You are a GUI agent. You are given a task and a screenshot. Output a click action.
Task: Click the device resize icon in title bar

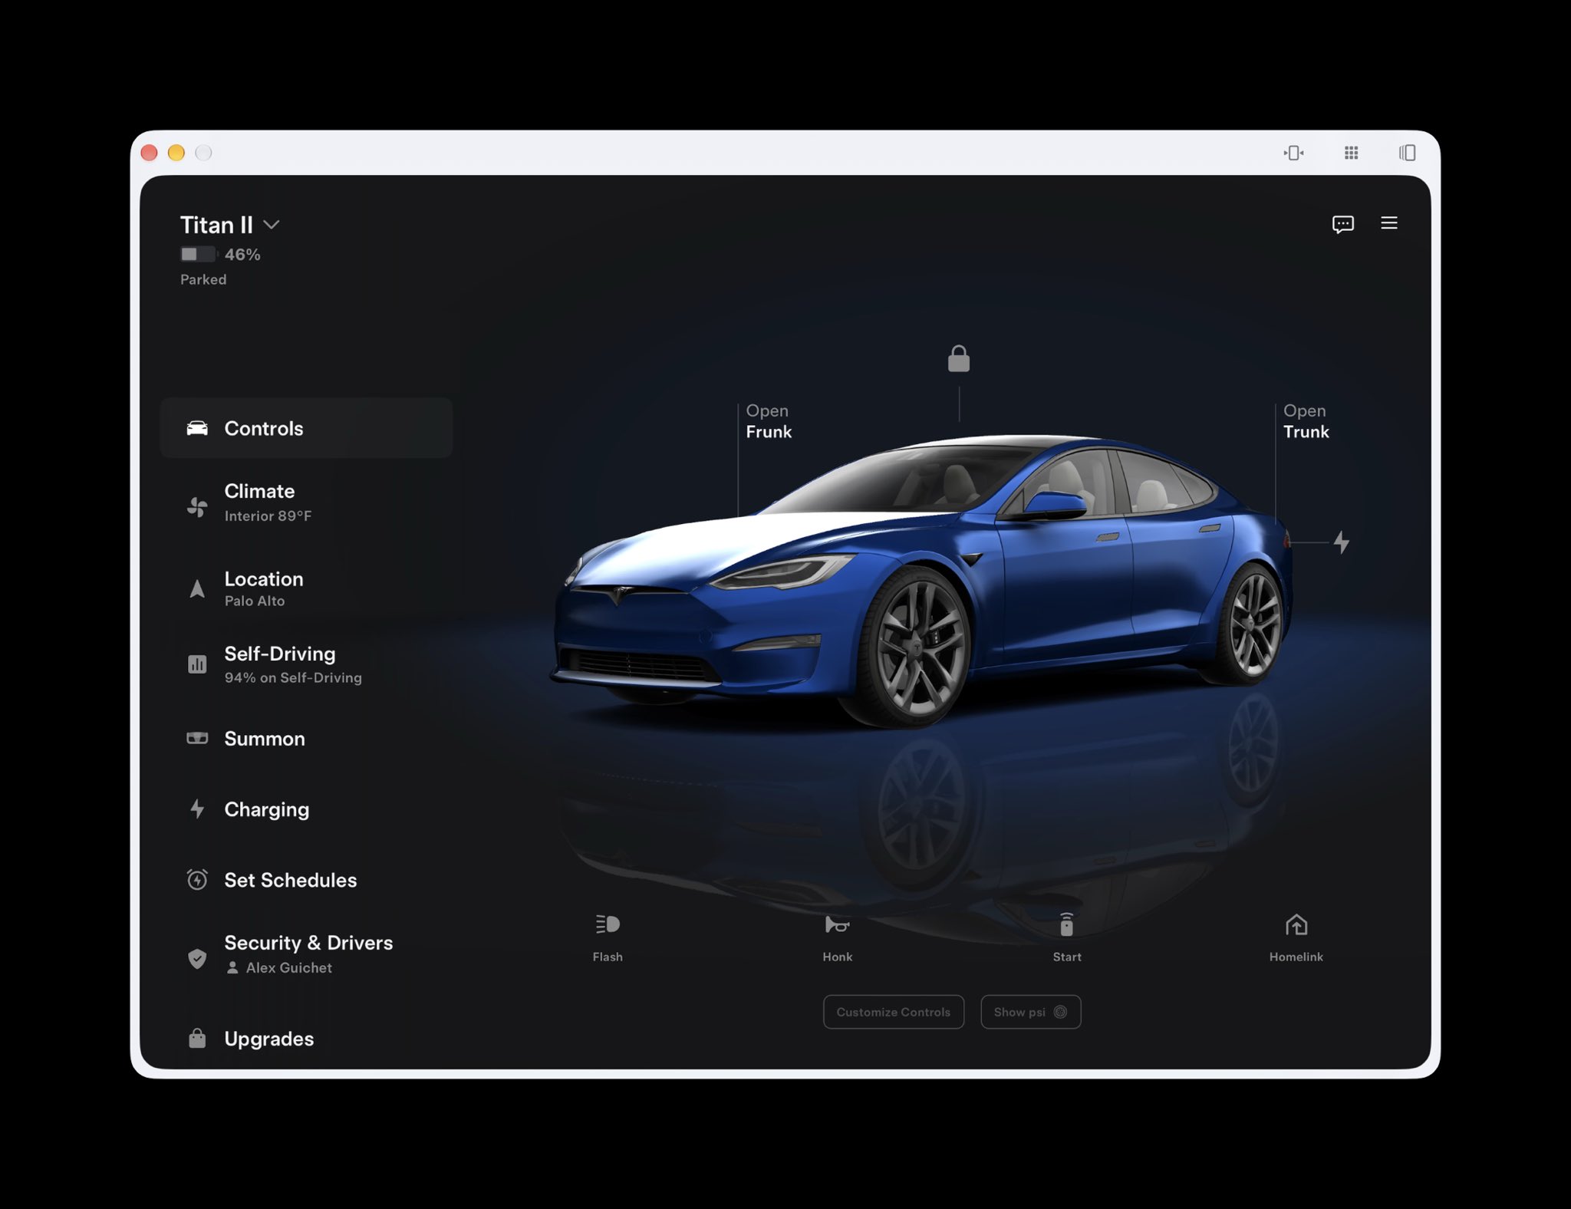[1293, 153]
